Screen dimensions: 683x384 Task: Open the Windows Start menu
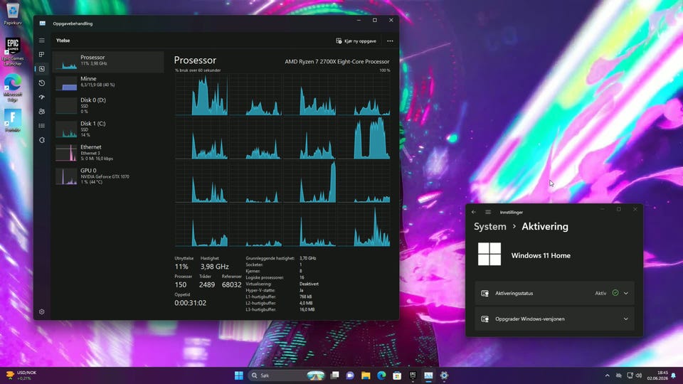pyautogui.click(x=239, y=375)
